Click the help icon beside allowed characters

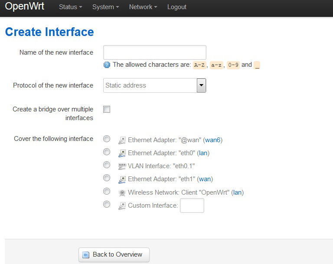tap(107, 65)
